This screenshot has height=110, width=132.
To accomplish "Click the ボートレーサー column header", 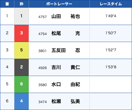I will pyautogui.click(x=59, y=4).
